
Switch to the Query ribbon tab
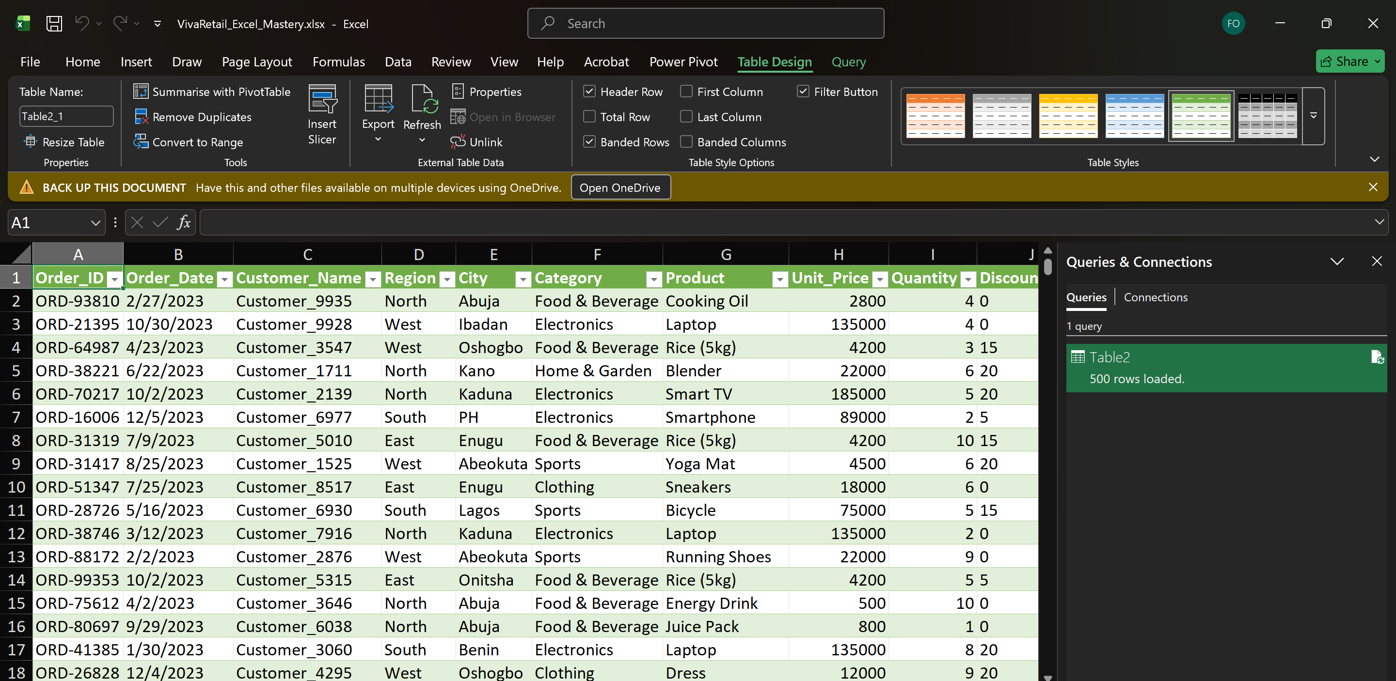pos(848,62)
